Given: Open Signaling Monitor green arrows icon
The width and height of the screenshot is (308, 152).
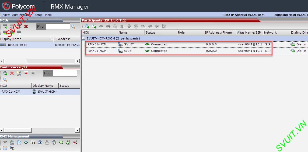Looking at the screenshot, I should point(61,142).
